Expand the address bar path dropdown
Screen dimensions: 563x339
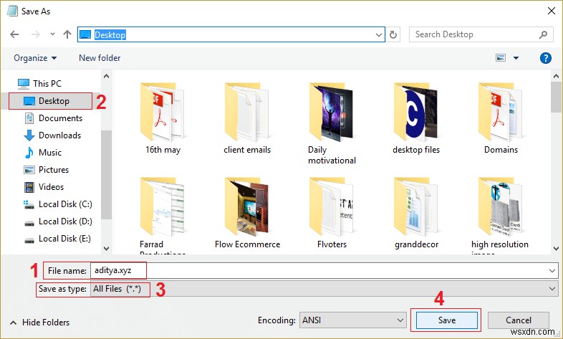378,35
